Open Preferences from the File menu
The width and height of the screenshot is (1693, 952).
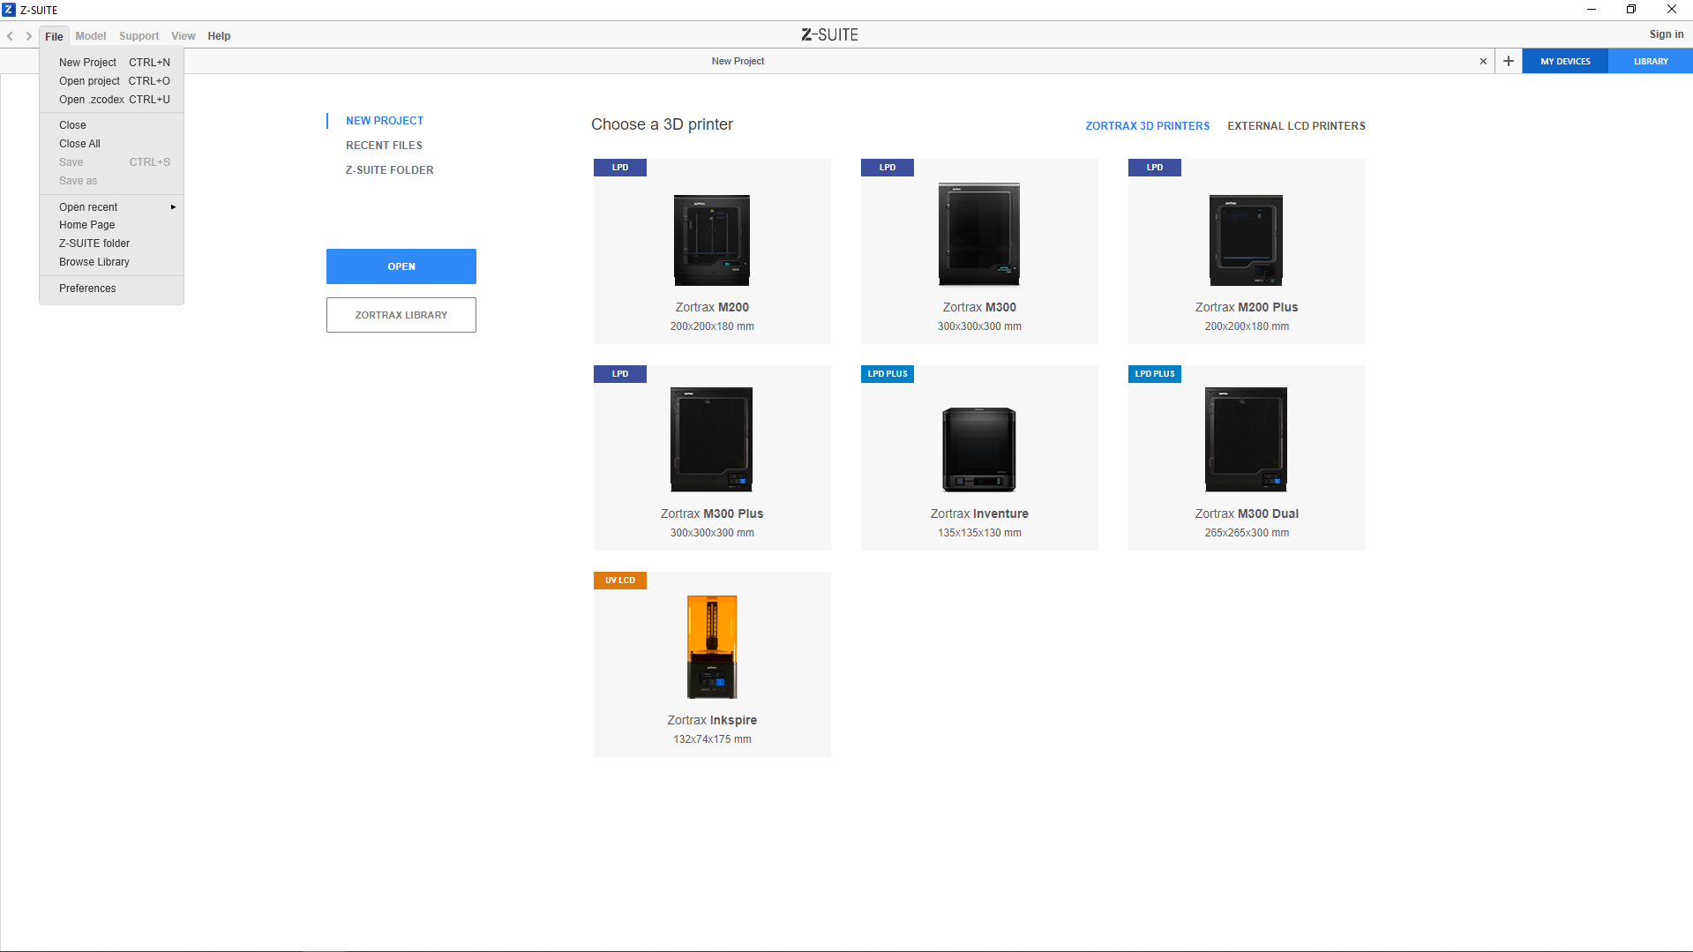click(87, 289)
